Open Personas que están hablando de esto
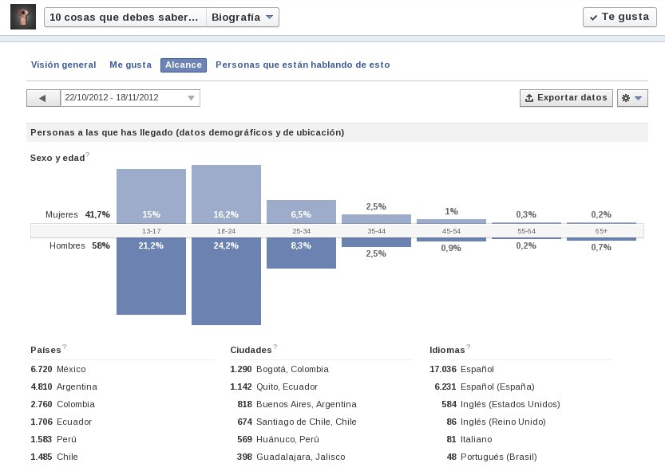The image size is (665, 471). 303,65
